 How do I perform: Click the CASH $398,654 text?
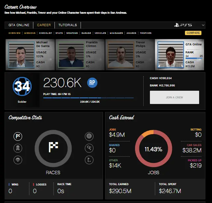pos(160,78)
